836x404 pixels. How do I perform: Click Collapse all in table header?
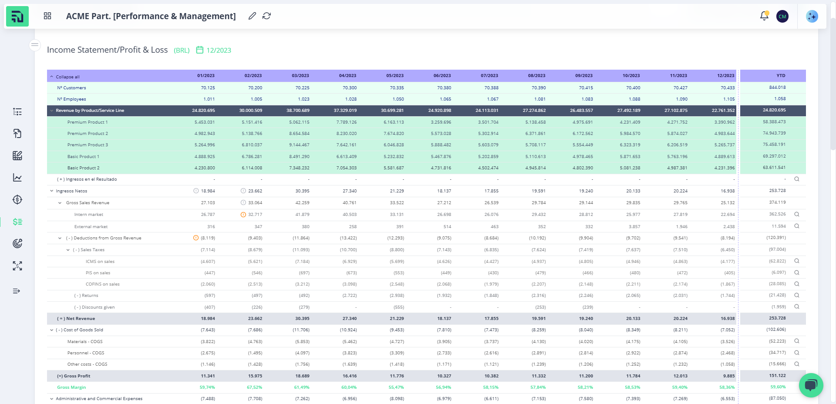tap(65, 77)
